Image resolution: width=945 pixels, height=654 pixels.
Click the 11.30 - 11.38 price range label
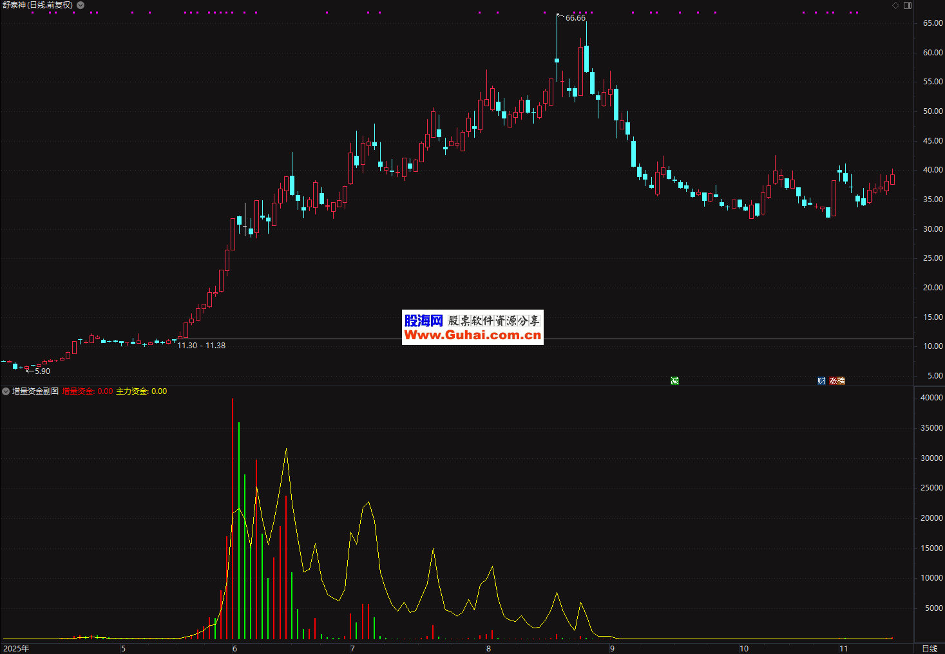[x=202, y=346]
